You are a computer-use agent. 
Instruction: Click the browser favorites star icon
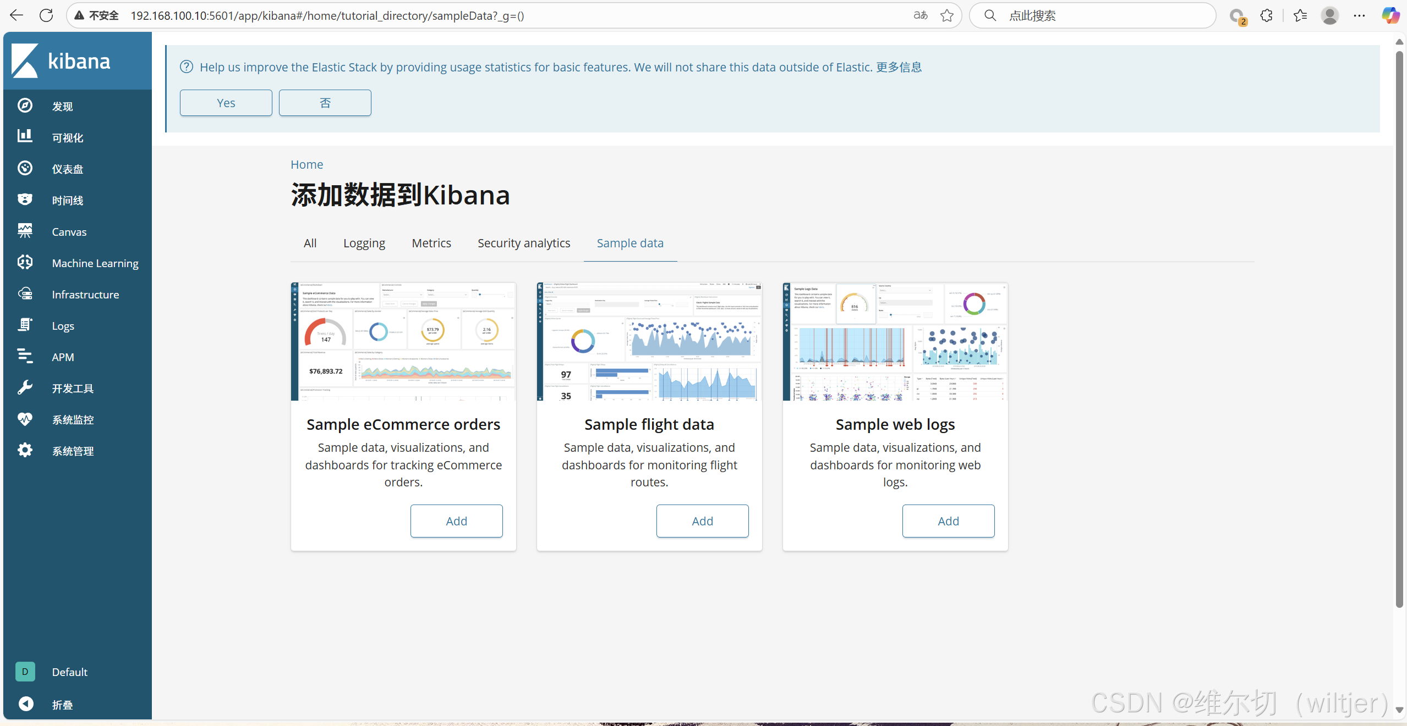tap(946, 15)
